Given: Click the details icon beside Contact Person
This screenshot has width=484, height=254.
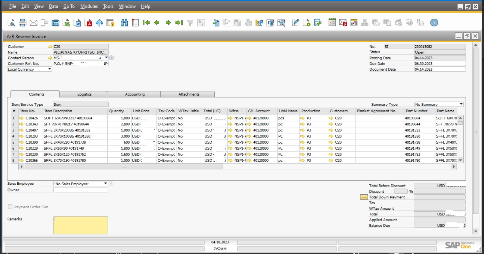Looking at the screenshot, I should [x=111, y=58].
